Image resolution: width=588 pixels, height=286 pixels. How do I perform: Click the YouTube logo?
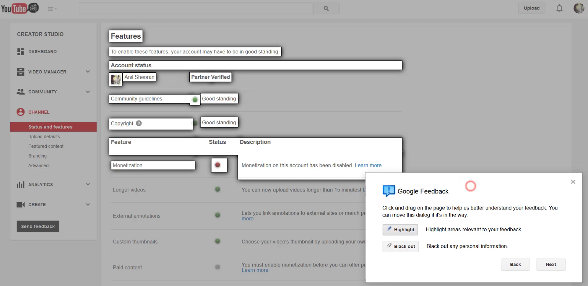coord(20,8)
